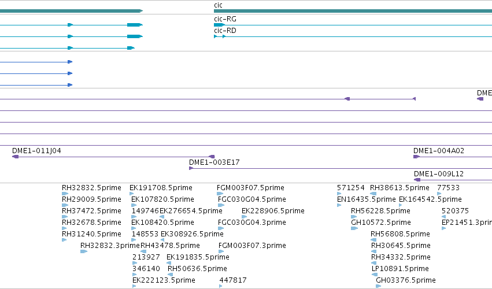Pick feature 571254
This screenshot has width=492, height=289.
pyautogui.click(x=350, y=188)
